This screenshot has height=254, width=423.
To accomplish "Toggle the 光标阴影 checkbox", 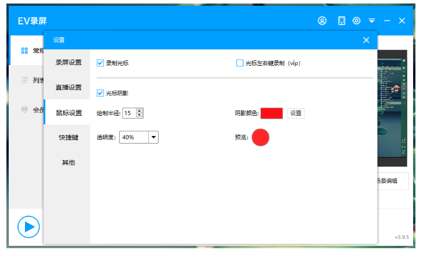I will pos(100,93).
